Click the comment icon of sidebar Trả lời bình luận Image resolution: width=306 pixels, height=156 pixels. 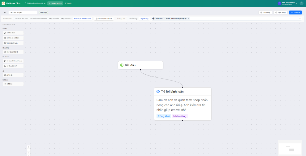tap(5, 43)
